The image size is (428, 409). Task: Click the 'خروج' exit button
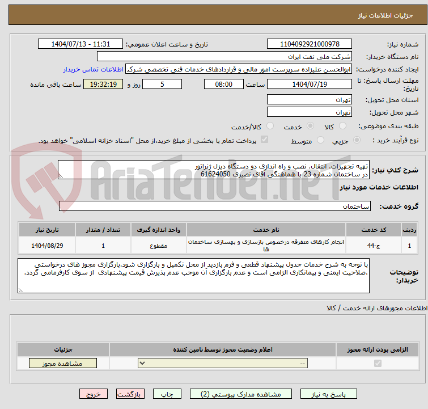(x=94, y=394)
